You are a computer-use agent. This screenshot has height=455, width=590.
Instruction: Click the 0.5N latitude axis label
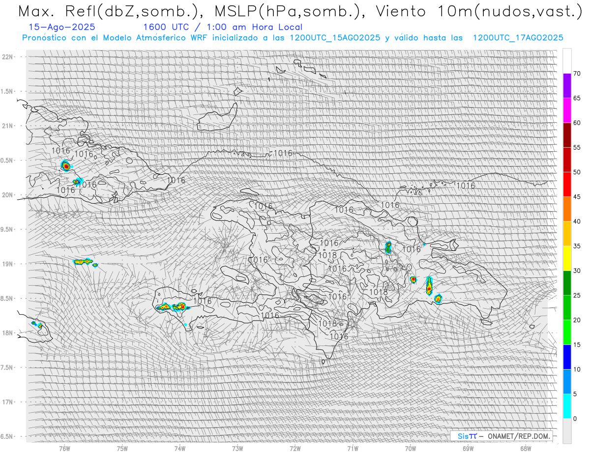[7, 160]
